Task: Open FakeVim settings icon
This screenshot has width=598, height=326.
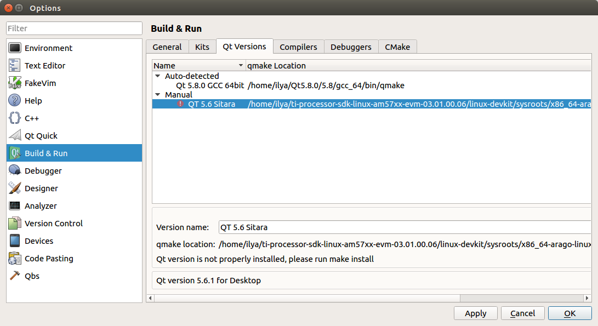Action: pos(15,83)
